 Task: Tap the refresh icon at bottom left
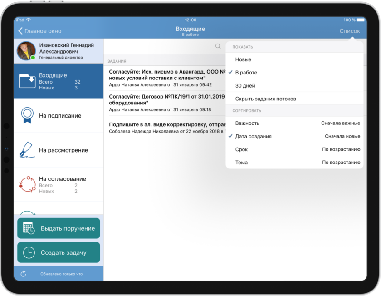click(24, 274)
